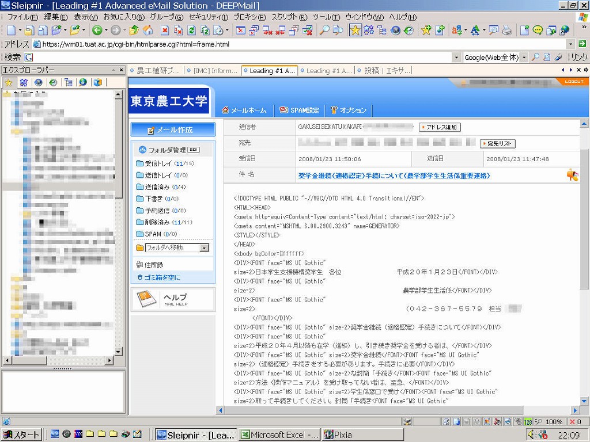Click the LOGOUT button
Image resolution: width=590 pixels, height=442 pixels.
[574, 82]
